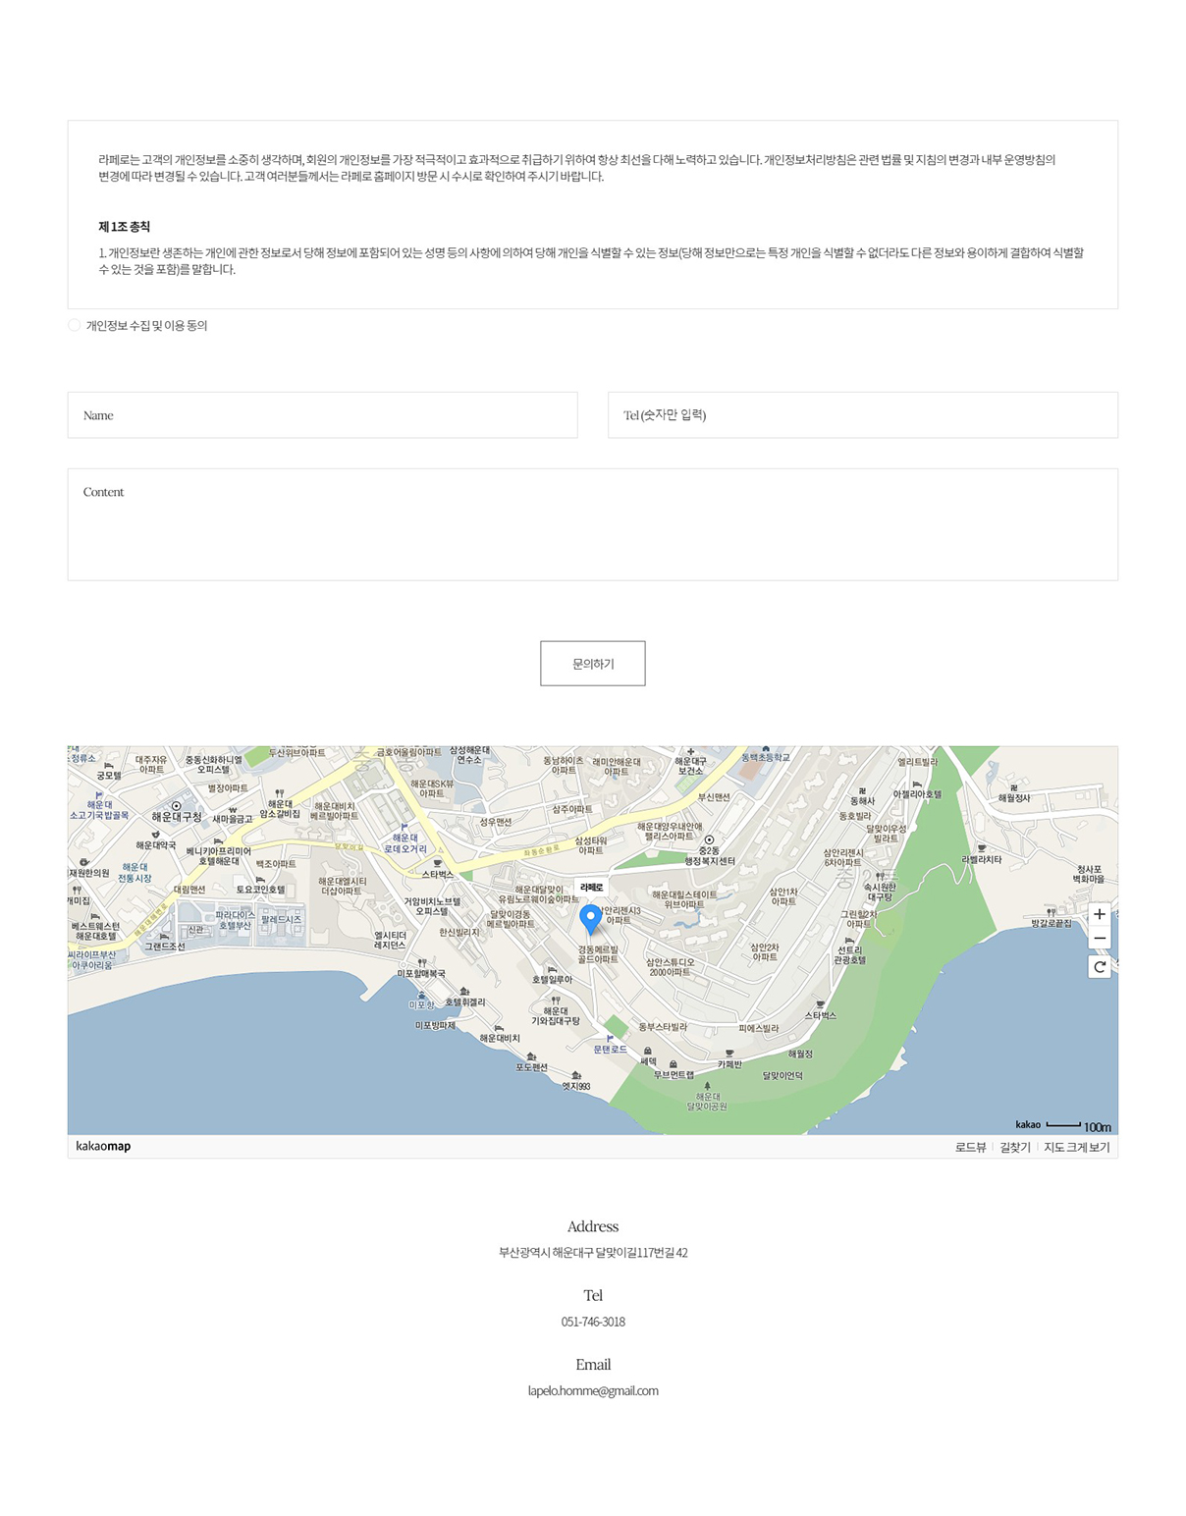Click 문의하기 to submit the inquiry

pos(593,664)
